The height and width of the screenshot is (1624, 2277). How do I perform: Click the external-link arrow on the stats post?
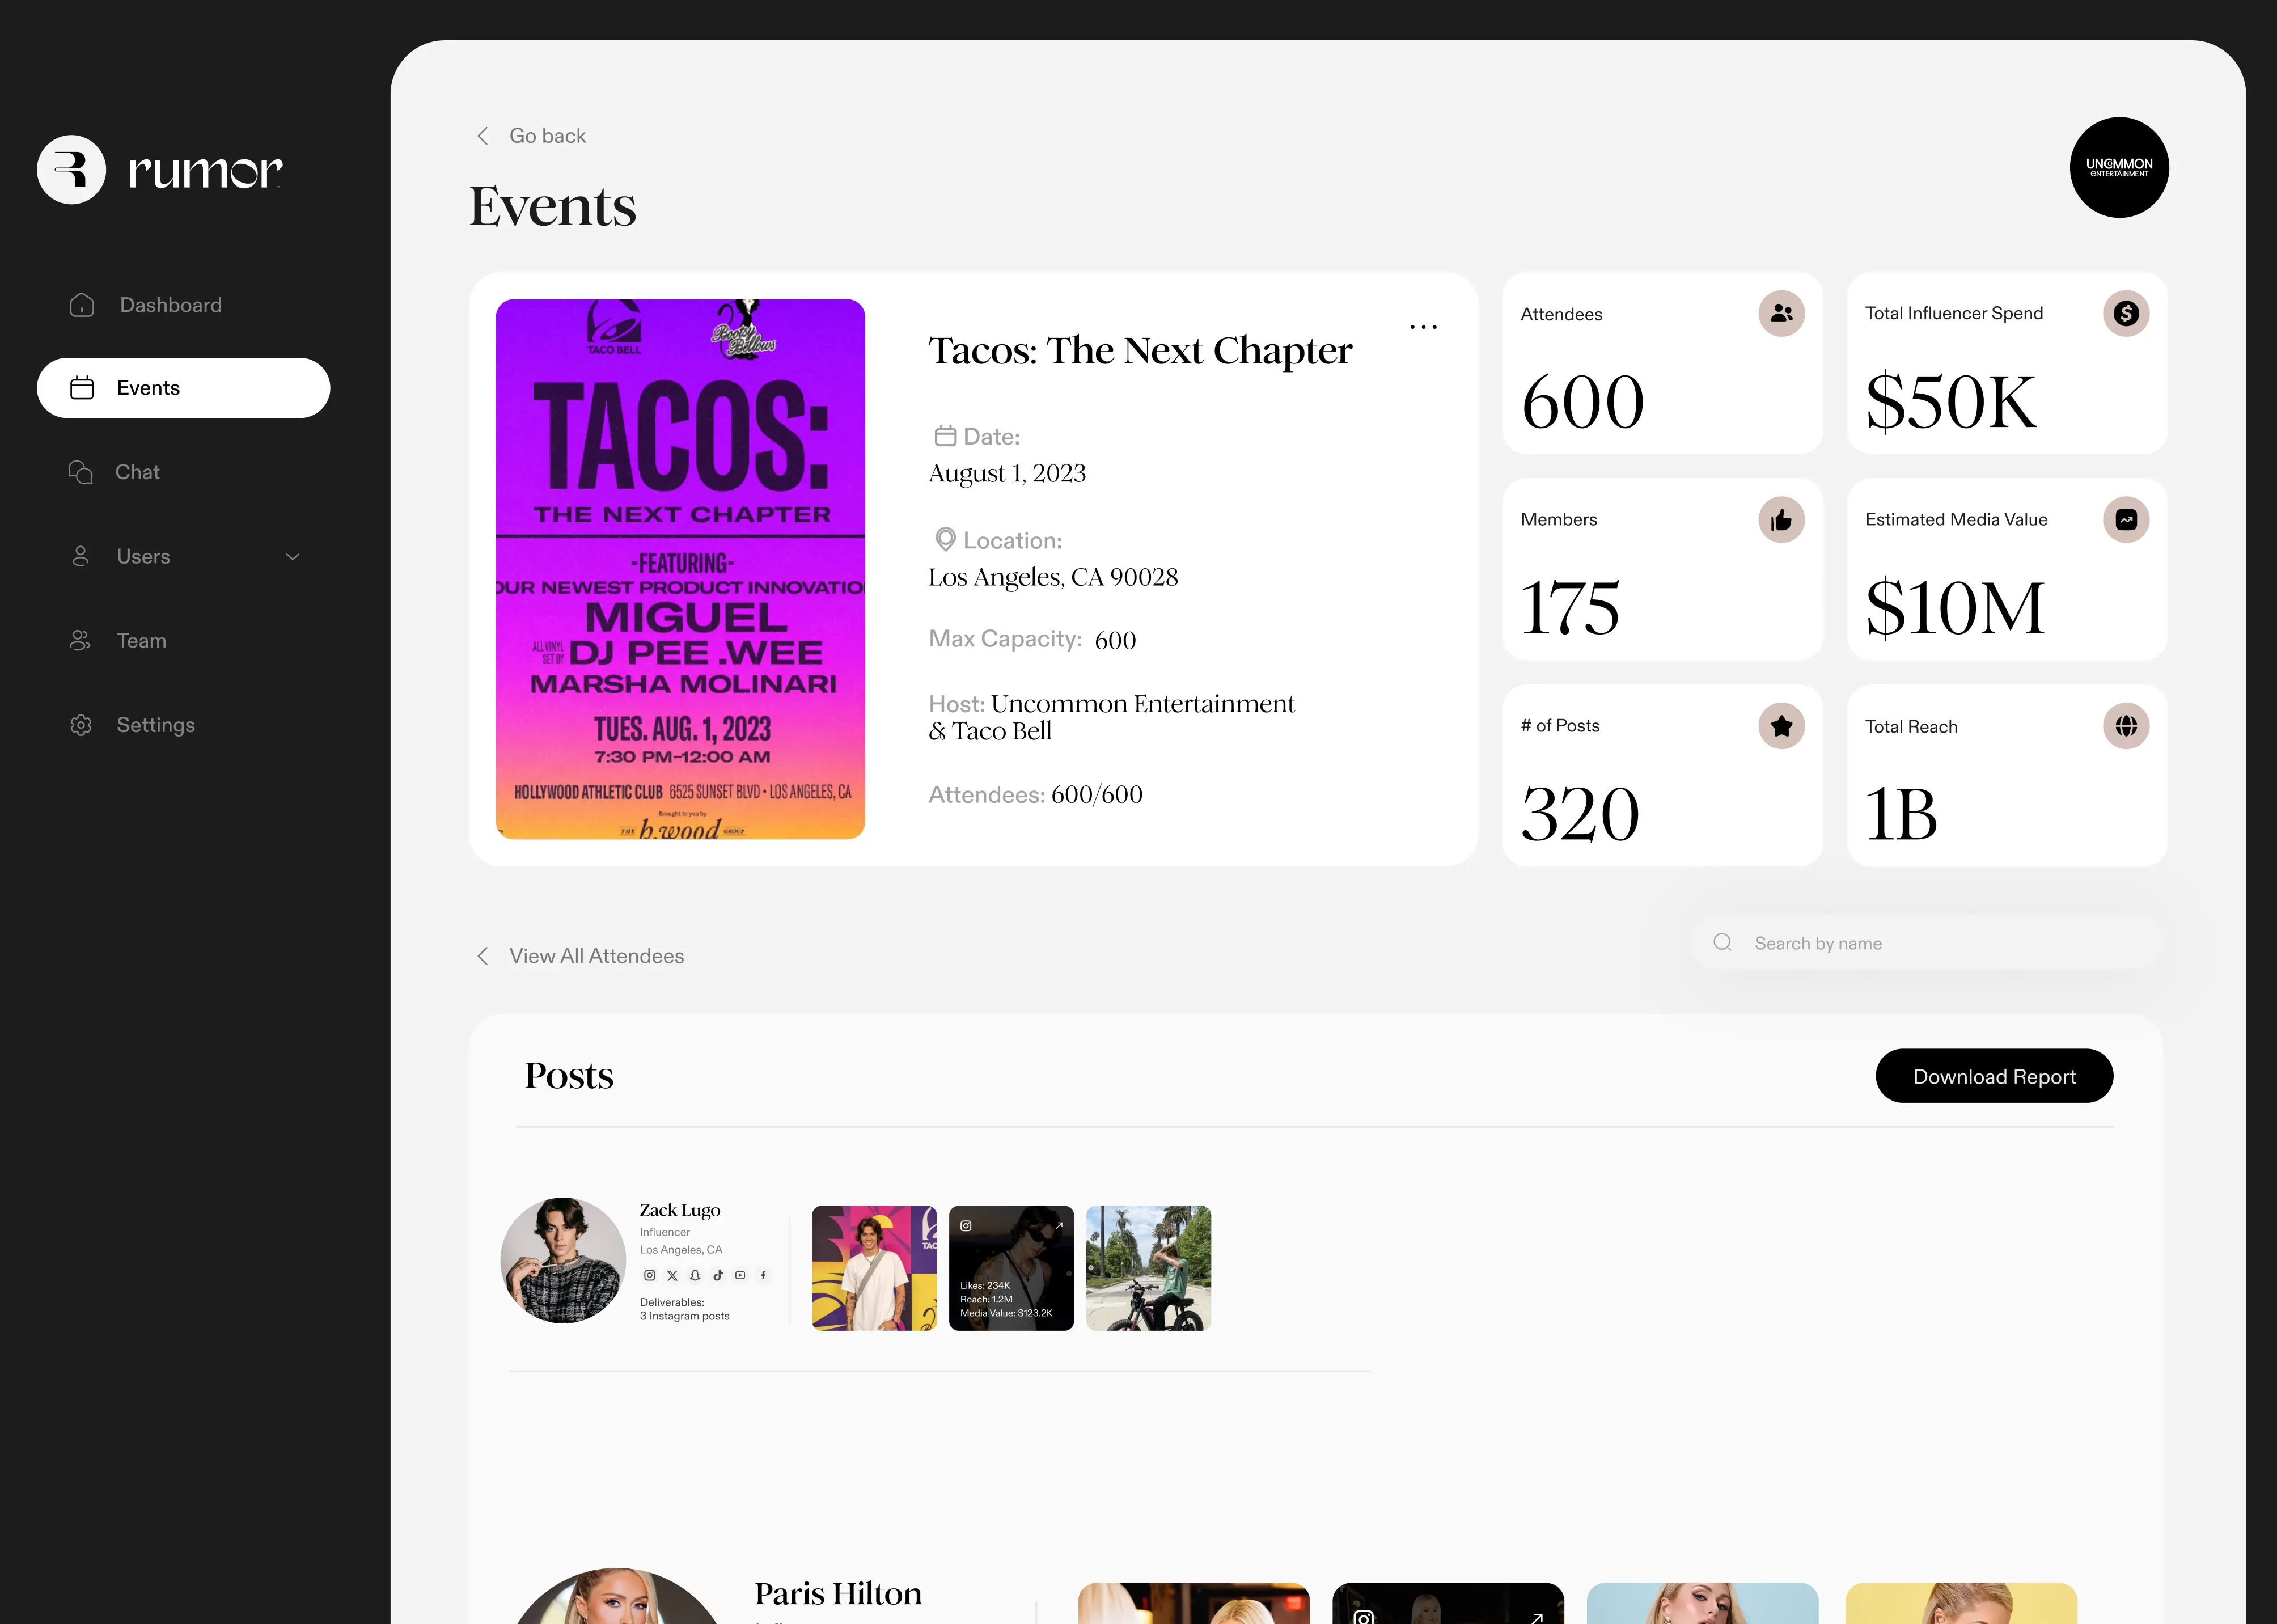coord(1059,1225)
